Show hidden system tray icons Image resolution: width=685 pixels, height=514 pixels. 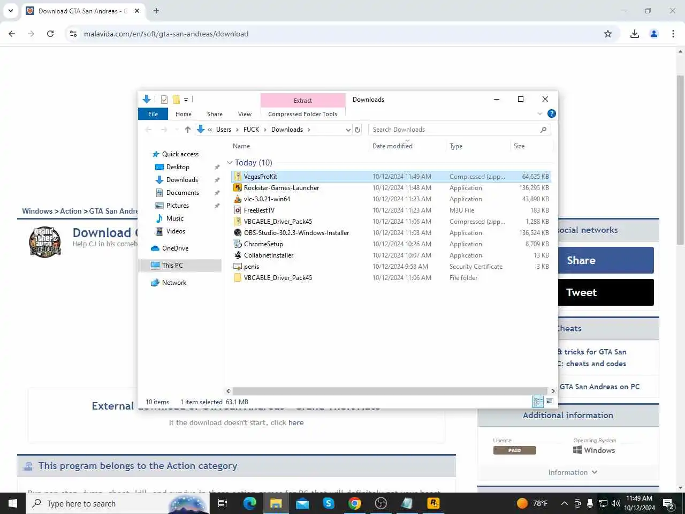coord(564,503)
